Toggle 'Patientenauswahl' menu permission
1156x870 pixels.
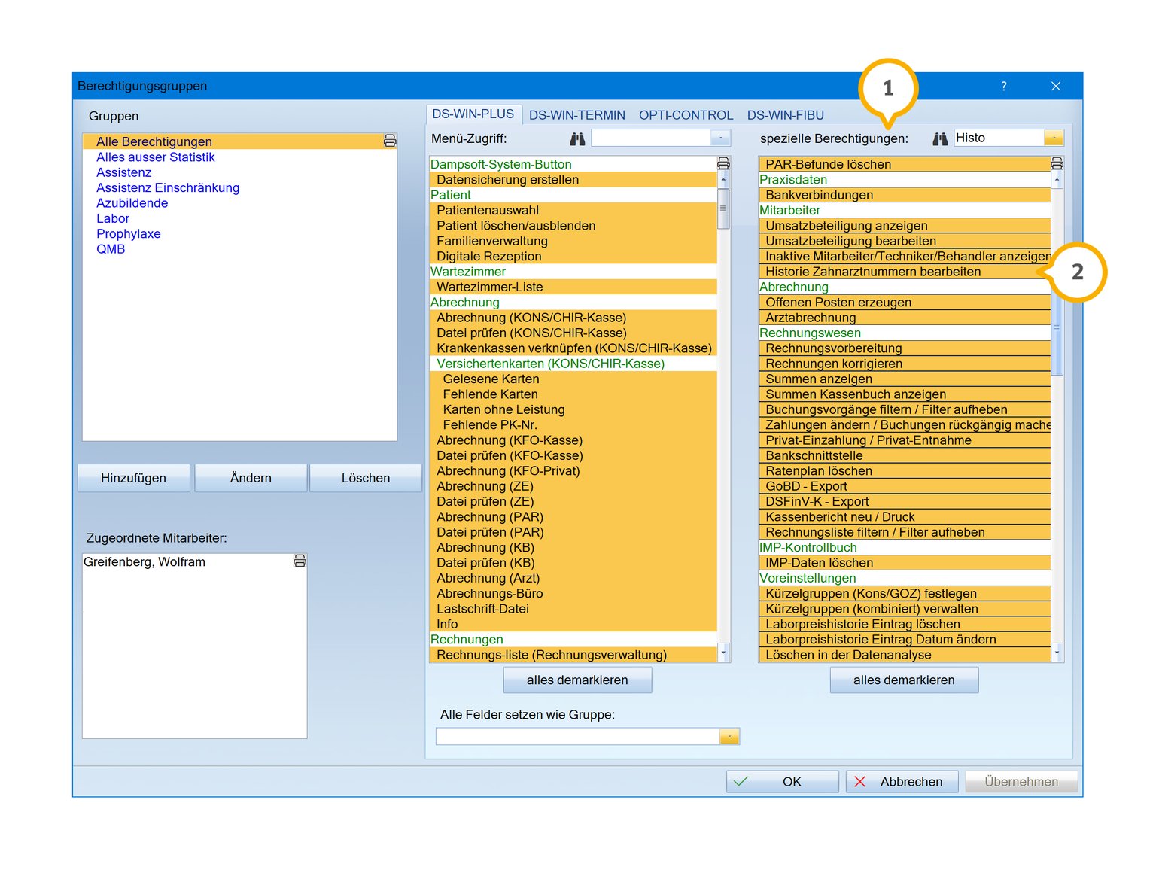(x=573, y=211)
